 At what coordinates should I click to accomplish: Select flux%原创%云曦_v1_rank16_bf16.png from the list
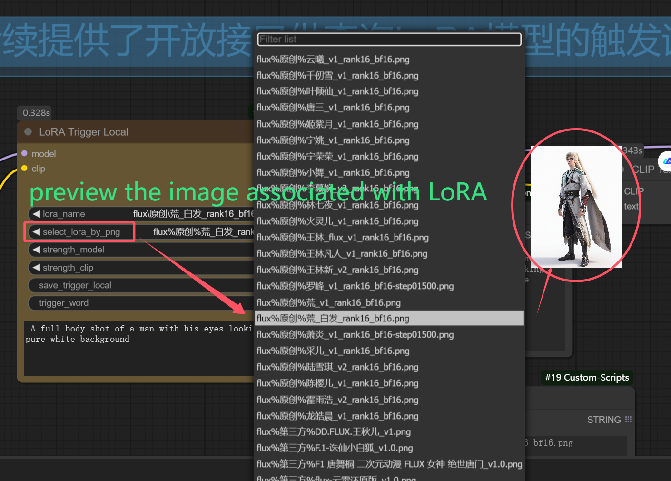389,60
